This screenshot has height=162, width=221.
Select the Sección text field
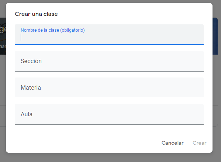[x=109, y=61]
